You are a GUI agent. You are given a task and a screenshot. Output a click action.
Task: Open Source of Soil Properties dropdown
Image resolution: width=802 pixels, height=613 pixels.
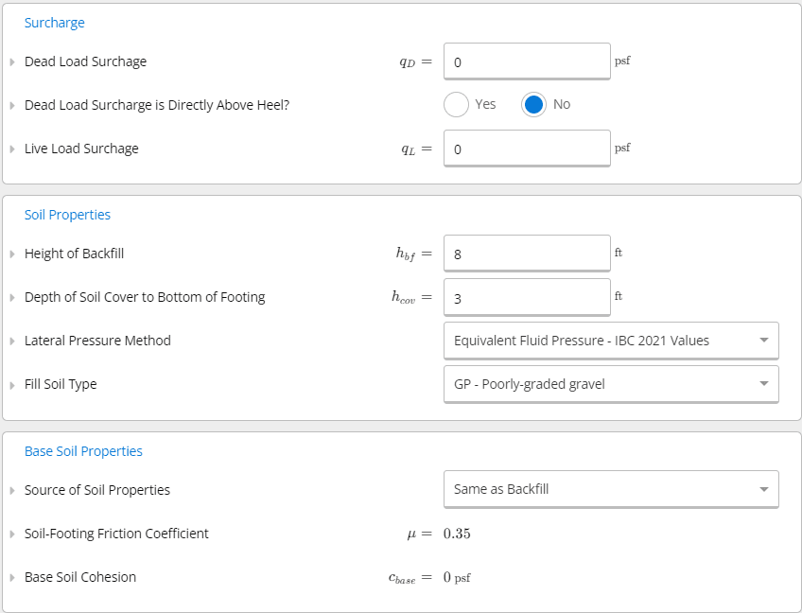click(x=611, y=489)
